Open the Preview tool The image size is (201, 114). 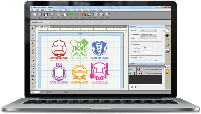pyautogui.click(x=101, y=14)
